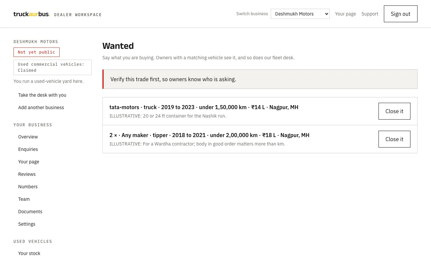Screen dimensions: 431x256
Task: Navigate to Overview in sidebar
Action: point(28,137)
